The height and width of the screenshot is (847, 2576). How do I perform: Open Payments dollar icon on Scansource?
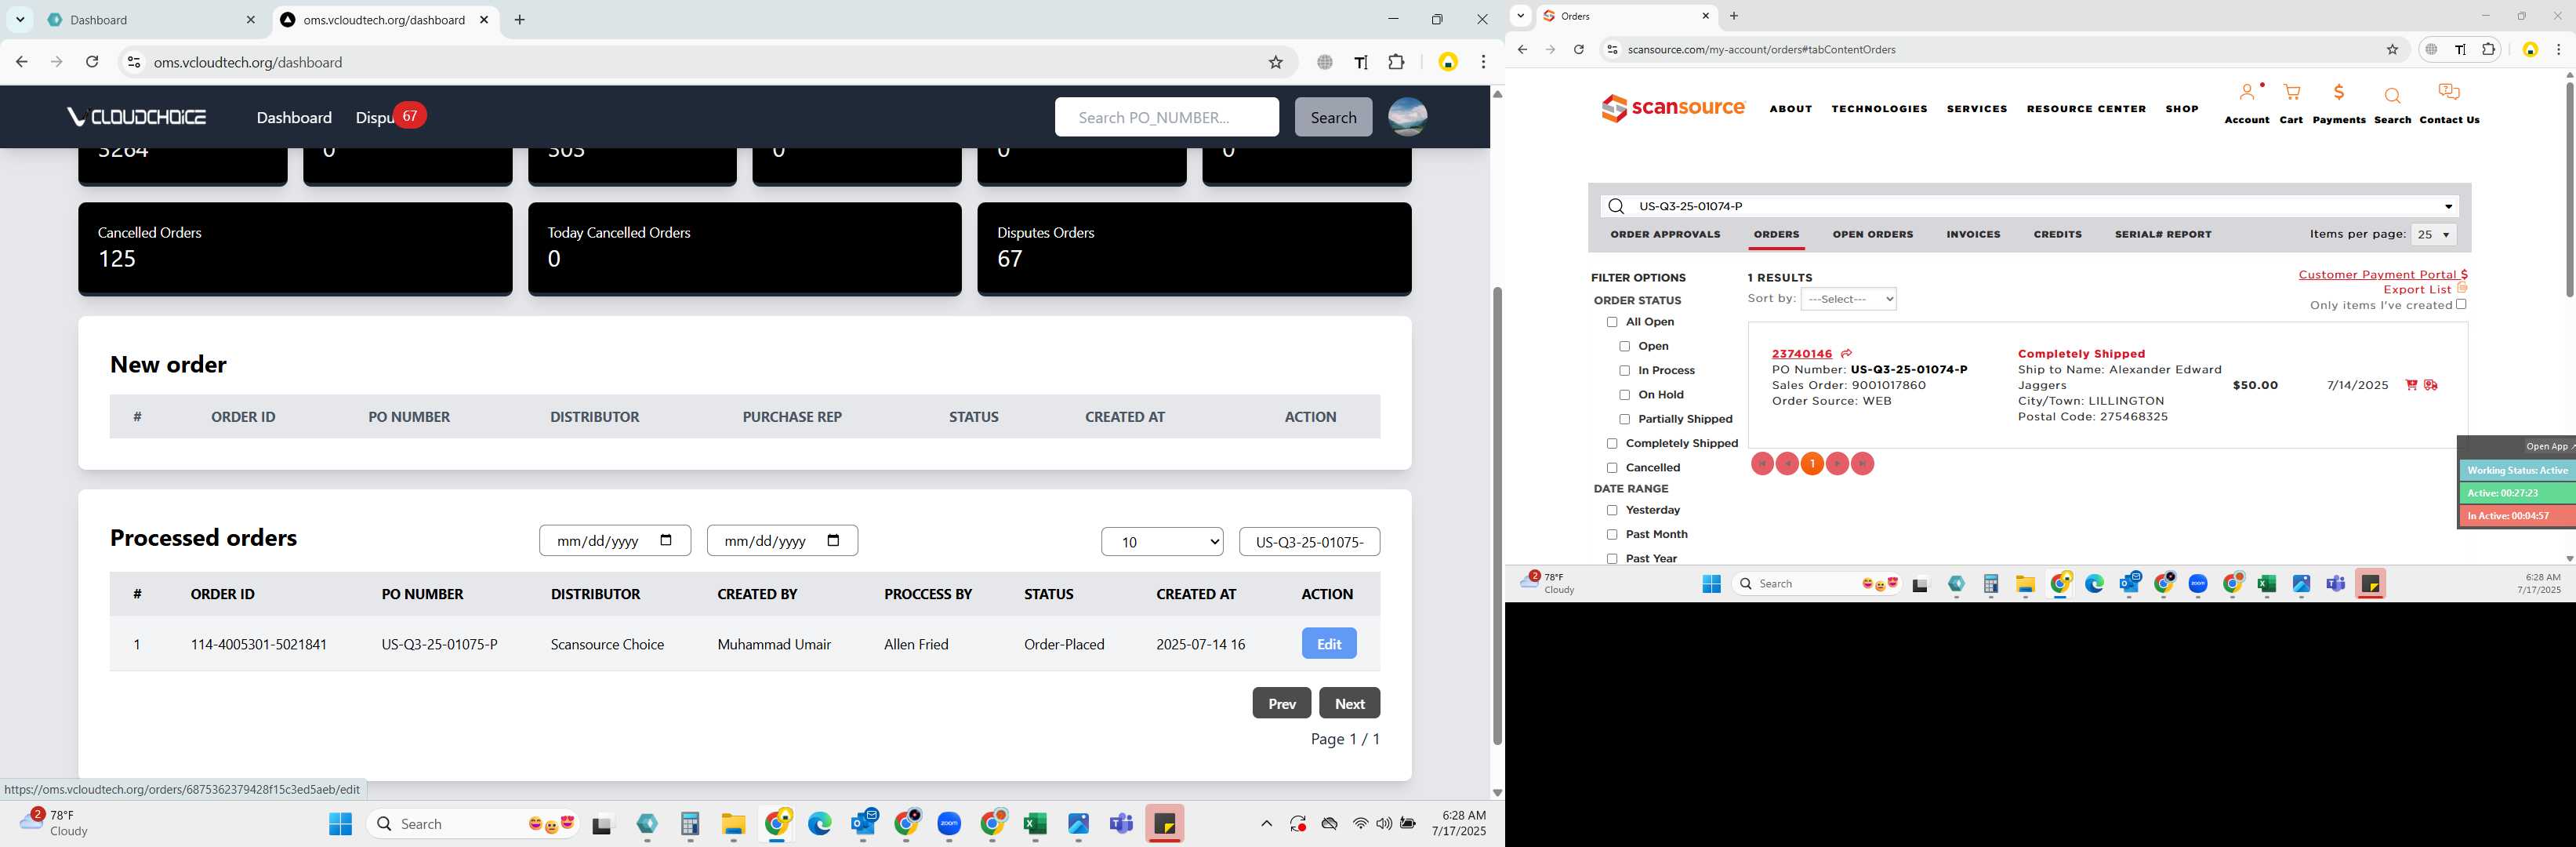pyautogui.click(x=2338, y=93)
